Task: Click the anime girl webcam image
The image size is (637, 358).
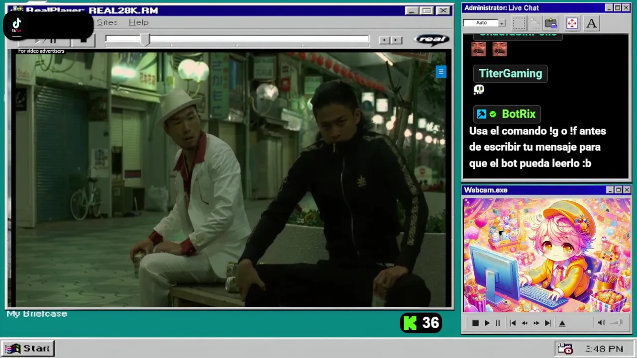Action: [547, 256]
